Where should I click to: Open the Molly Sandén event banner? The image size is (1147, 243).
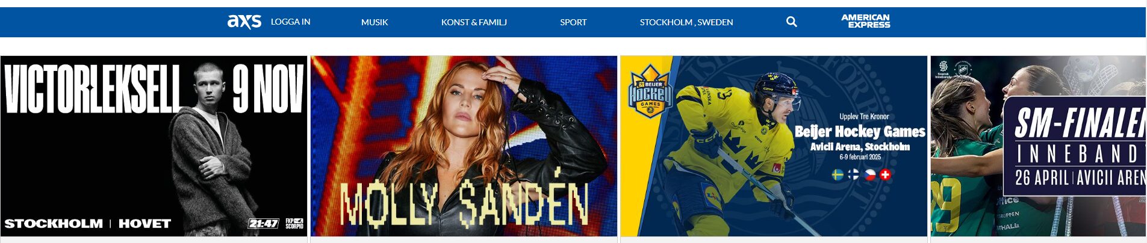pyautogui.click(x=464, y=146)
